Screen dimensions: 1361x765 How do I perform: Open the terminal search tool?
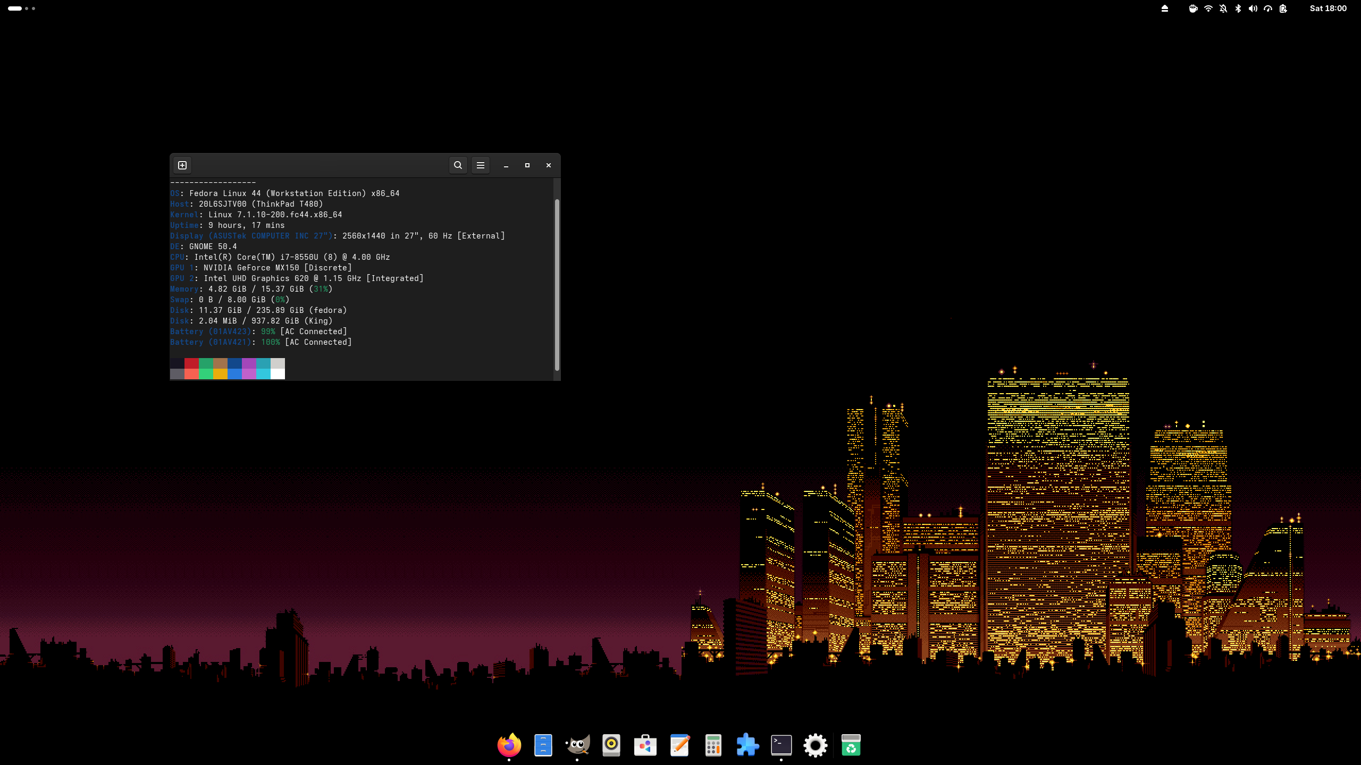pos(458,165)
